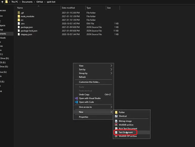The height and width of the screenshot is (147, 195).
Task: Select the node_modules folder name
Action: (27, 17)
